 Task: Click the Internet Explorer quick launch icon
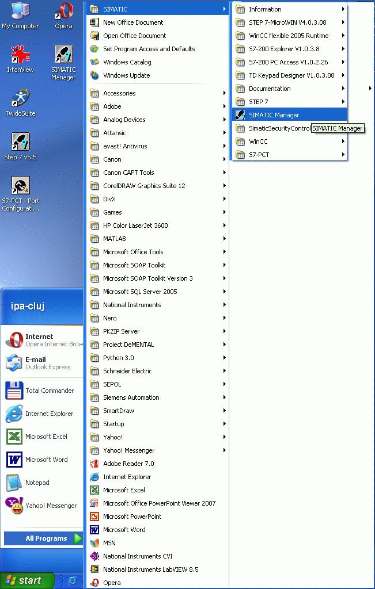click(x=72, y=580)
